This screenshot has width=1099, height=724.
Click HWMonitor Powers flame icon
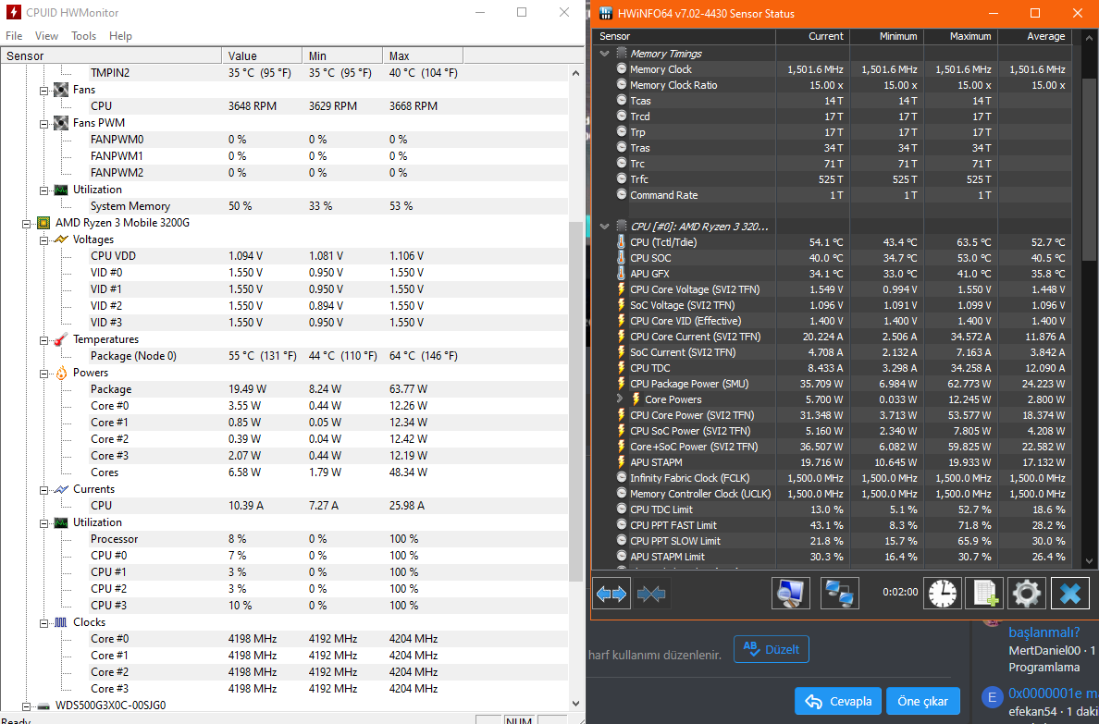point(61,373)
